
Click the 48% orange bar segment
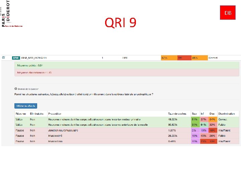(199, 58)
